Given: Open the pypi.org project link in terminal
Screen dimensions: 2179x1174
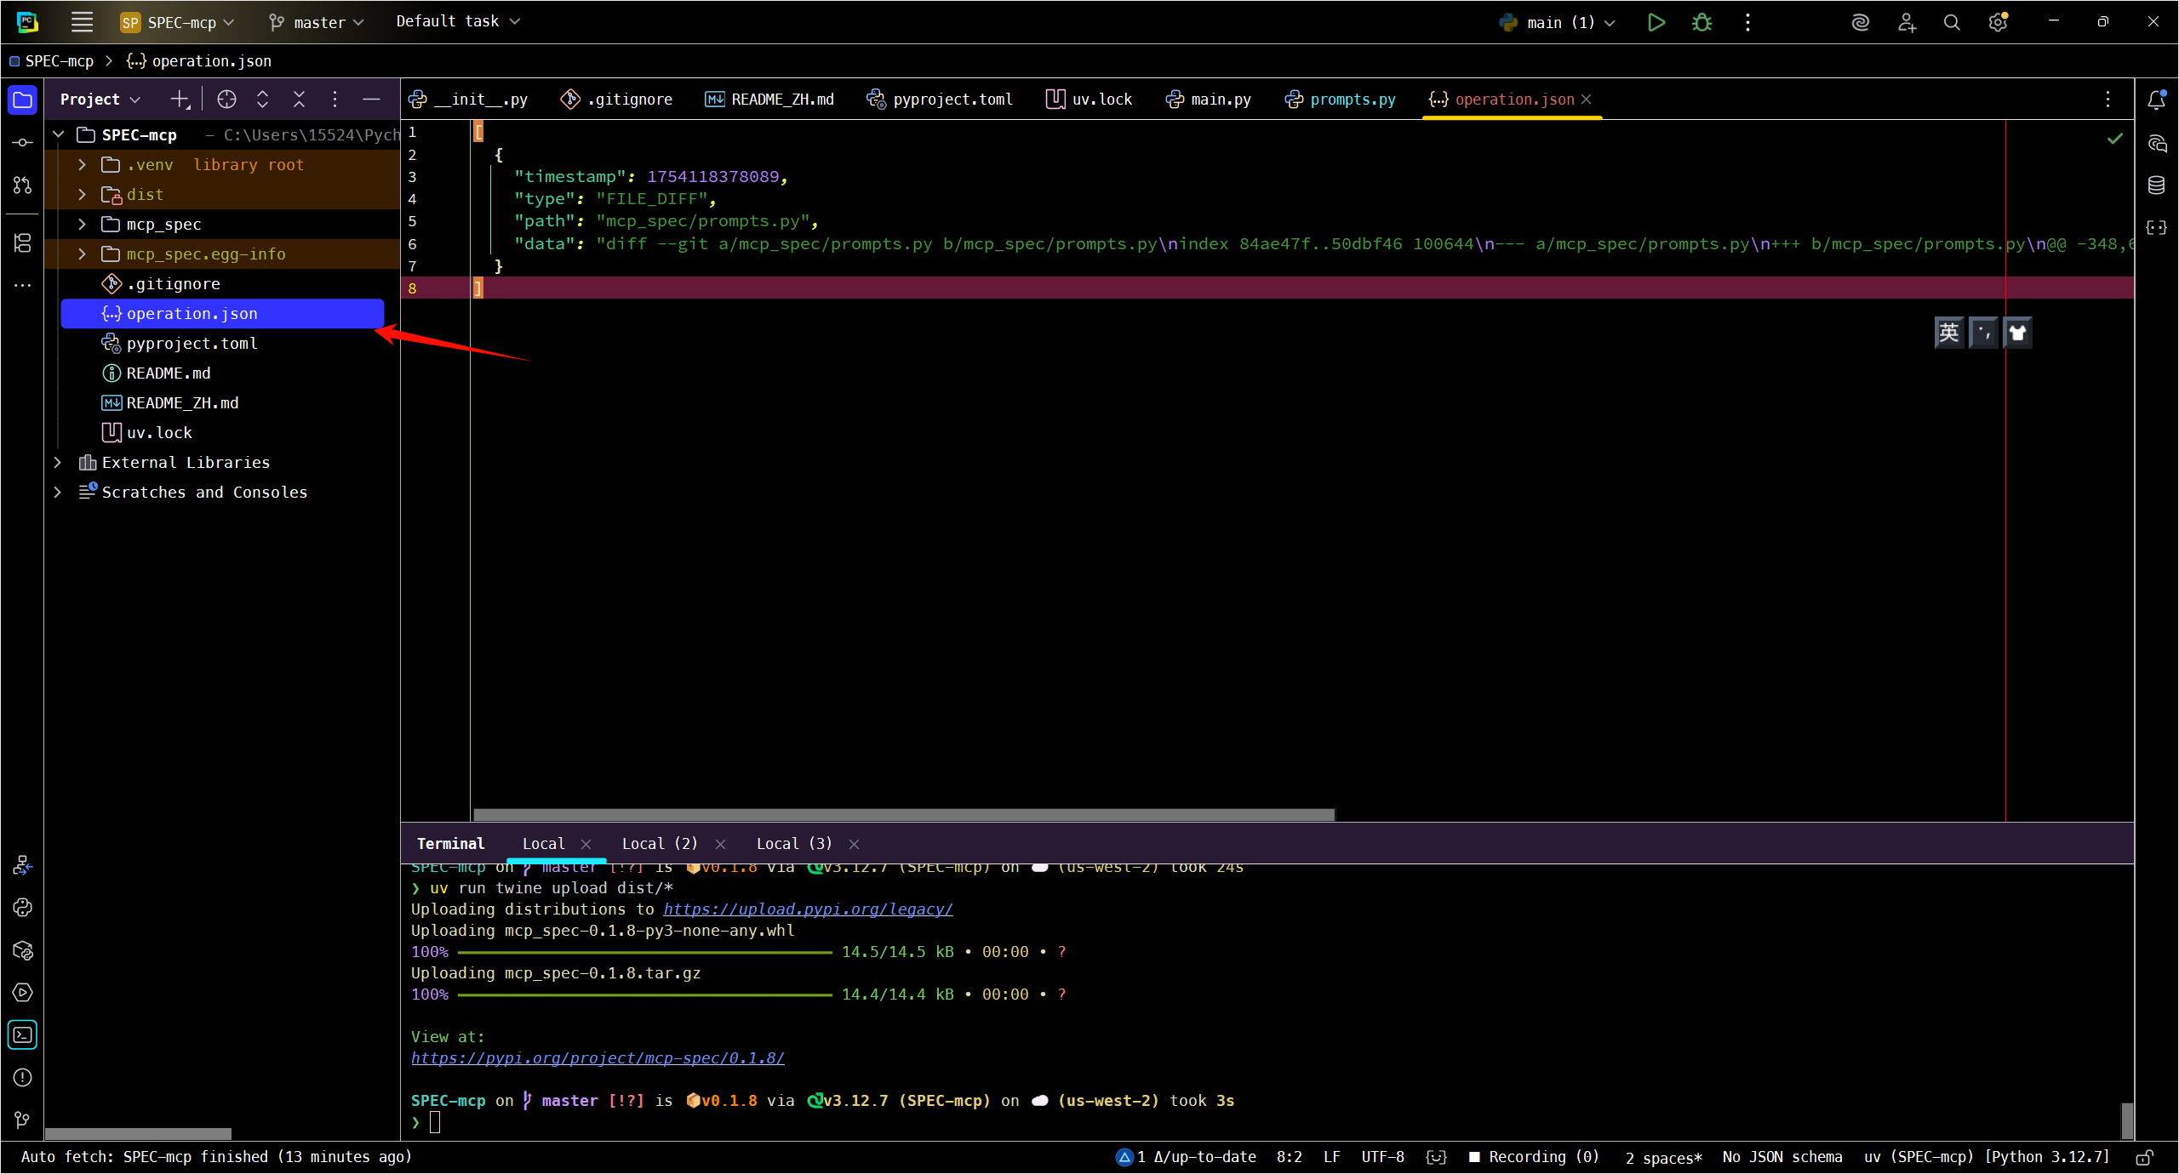Looking at the screenshot, I should (x=598, y=1057).
